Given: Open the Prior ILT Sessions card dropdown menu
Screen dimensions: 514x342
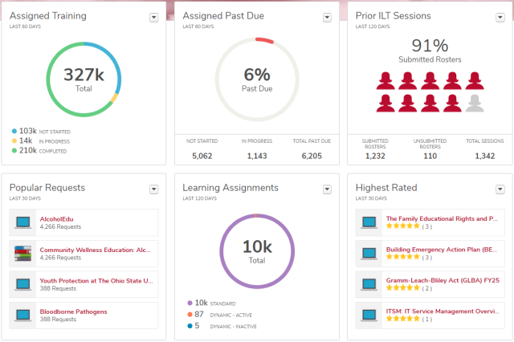Looking at the screenshot, I should (500, 18).
